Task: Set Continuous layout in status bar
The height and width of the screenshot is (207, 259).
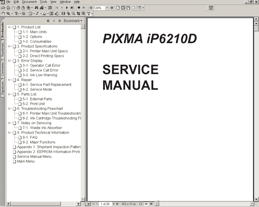Action: (x=146, y=204)
